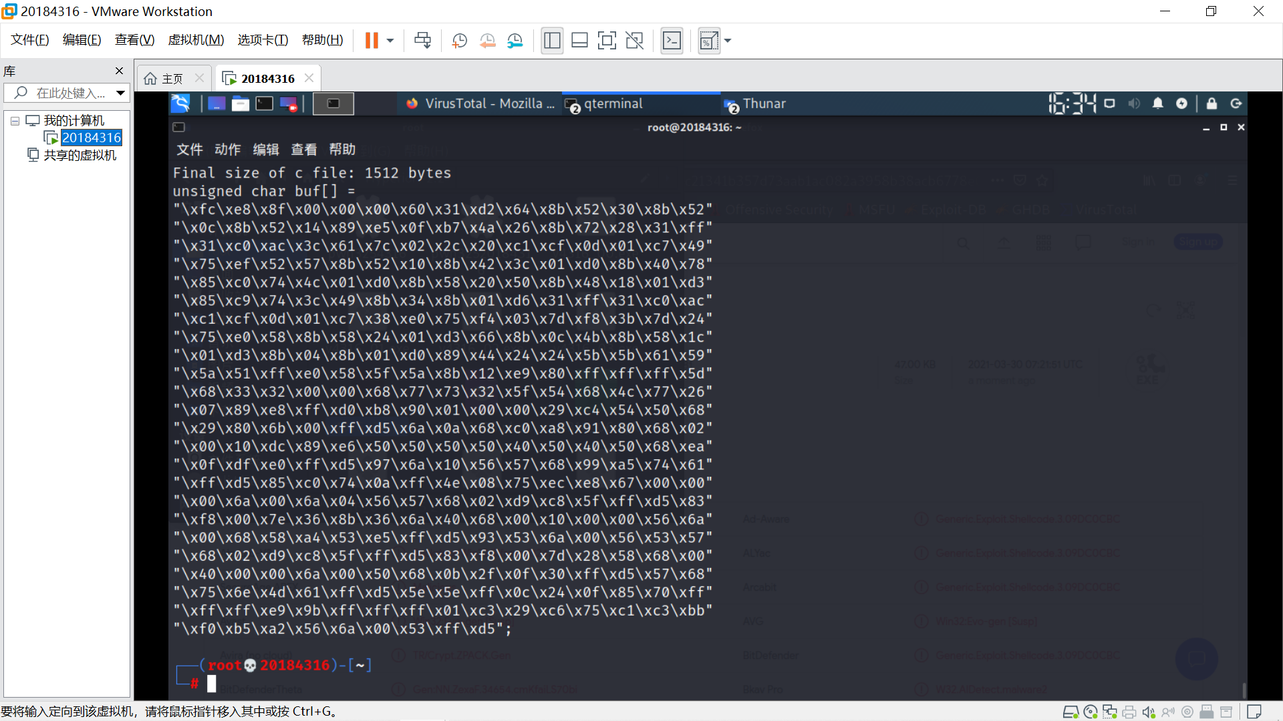Image resolution: width=1283 pixels, height=721 pixels.
Task: Click revert to snapshot icon
Action: pyautogui.click(x=487, y=41)
